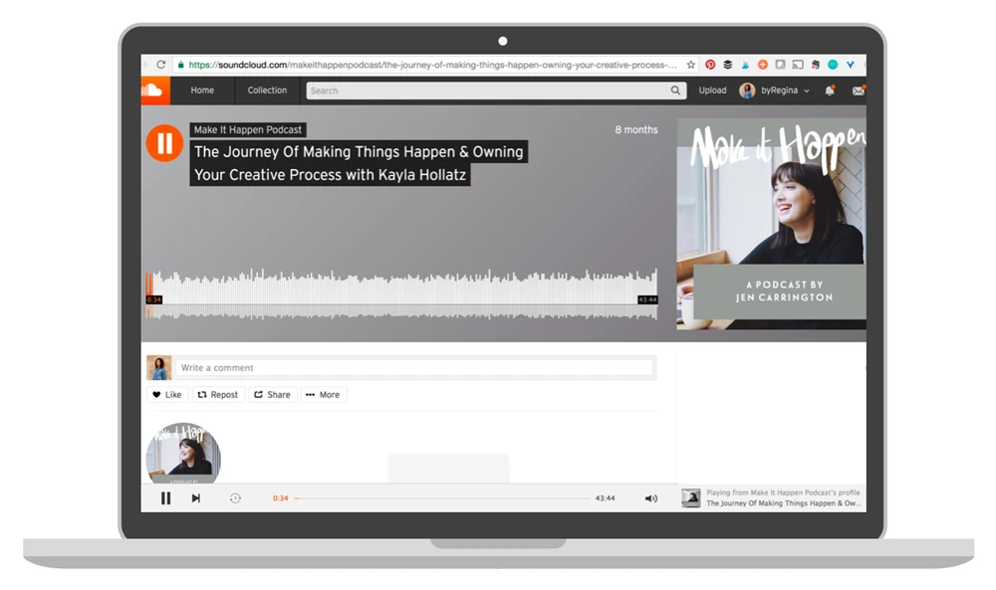
Task: Click the 43:44 duration in player bar
Action: (605, 498)
